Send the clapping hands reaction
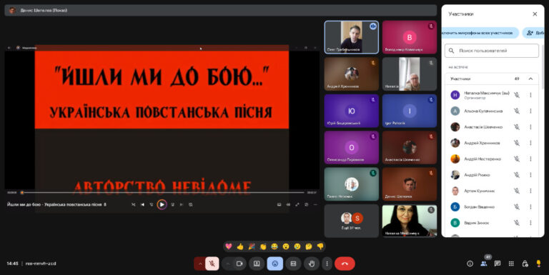This screenshot has width=549, height=275. pos(263,246)
